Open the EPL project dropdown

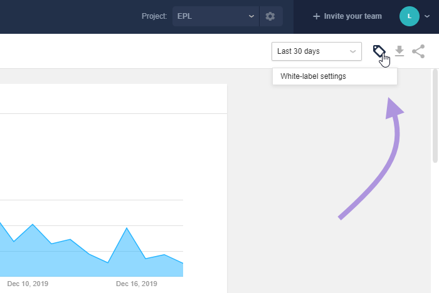click(216, 16)
